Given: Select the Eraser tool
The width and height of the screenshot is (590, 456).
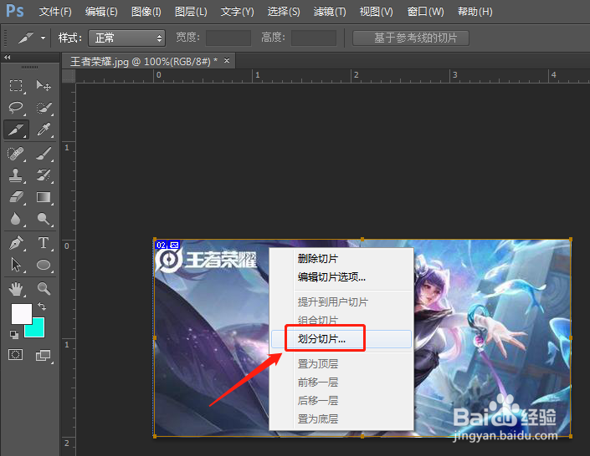Looking at the screenshot, I should coord(16,197).
